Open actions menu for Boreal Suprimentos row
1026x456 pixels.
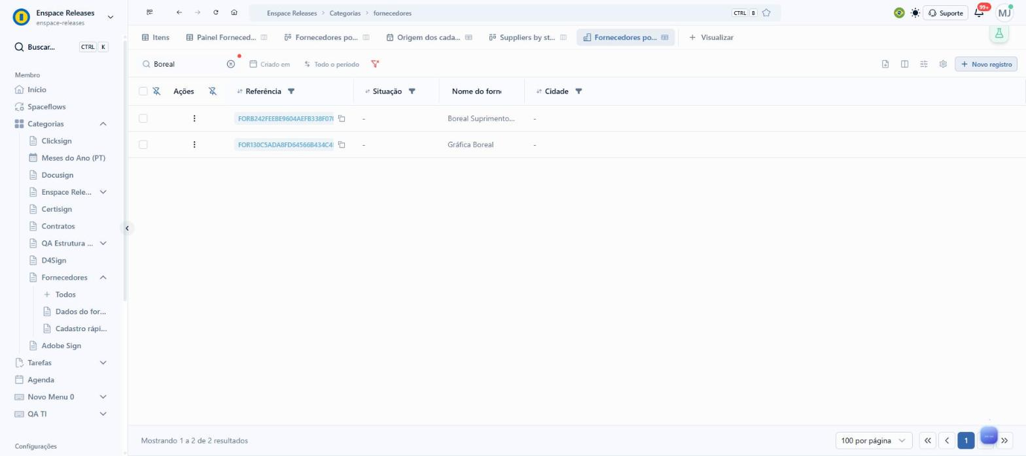(x=194, y=118)
